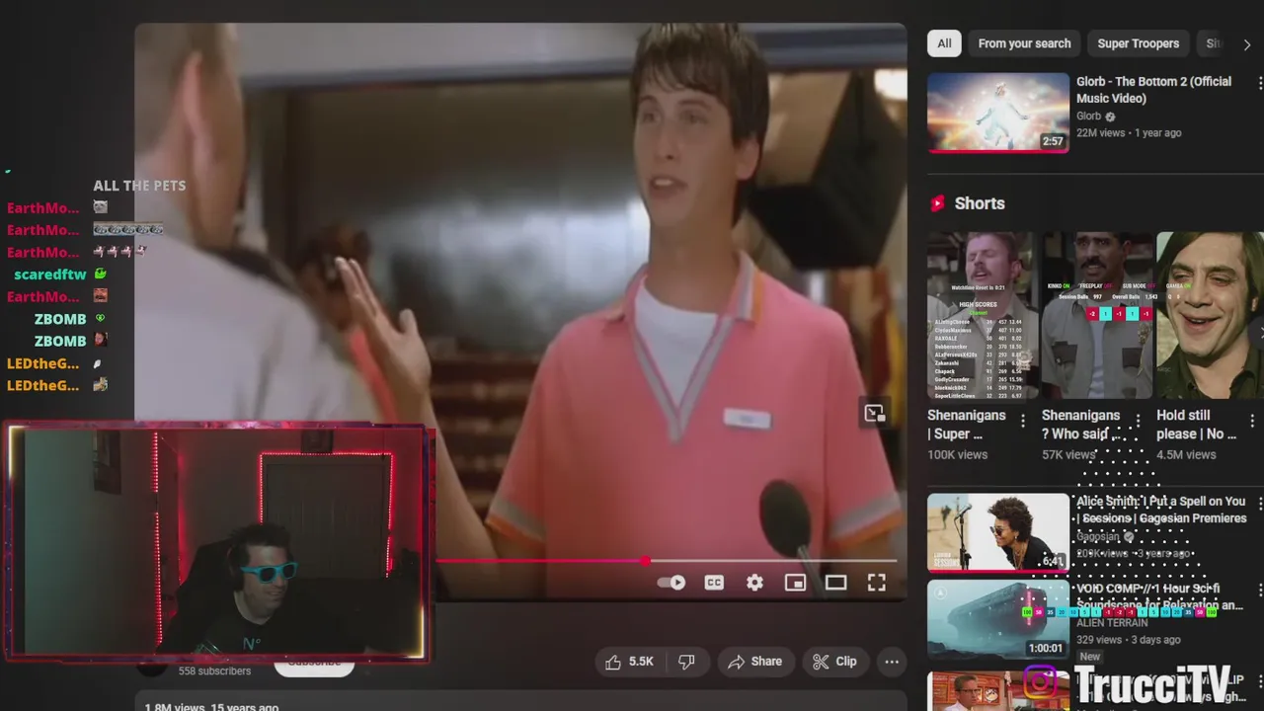
Task: Click the Shorts section logo icon
Action: point(937,203)
